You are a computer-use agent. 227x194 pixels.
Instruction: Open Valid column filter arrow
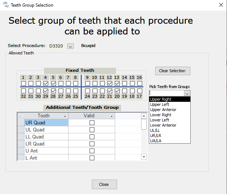[x=112, y=116]
